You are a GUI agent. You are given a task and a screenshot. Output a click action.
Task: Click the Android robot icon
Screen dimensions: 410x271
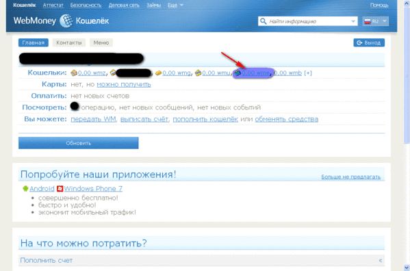point(25,188)
